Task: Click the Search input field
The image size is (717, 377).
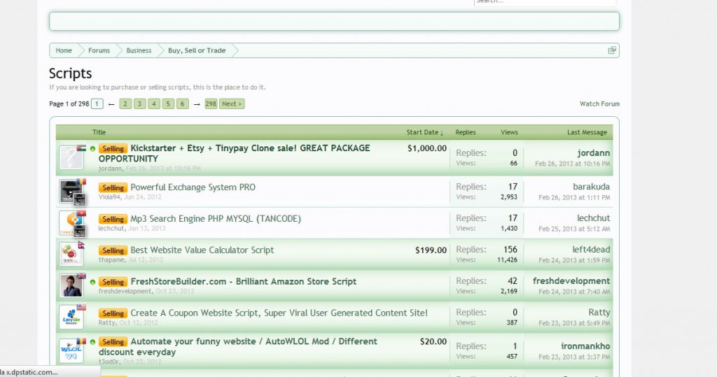Action: point(544,2)
